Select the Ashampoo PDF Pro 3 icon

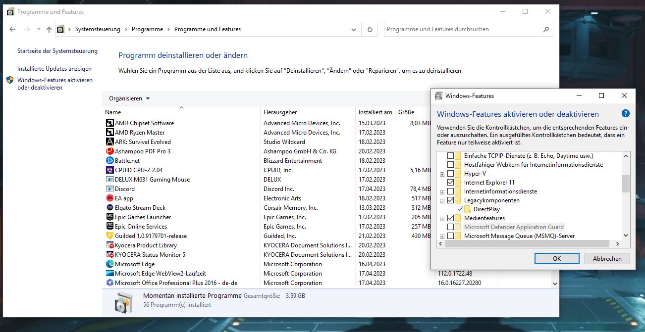click(x=110, y=151)
